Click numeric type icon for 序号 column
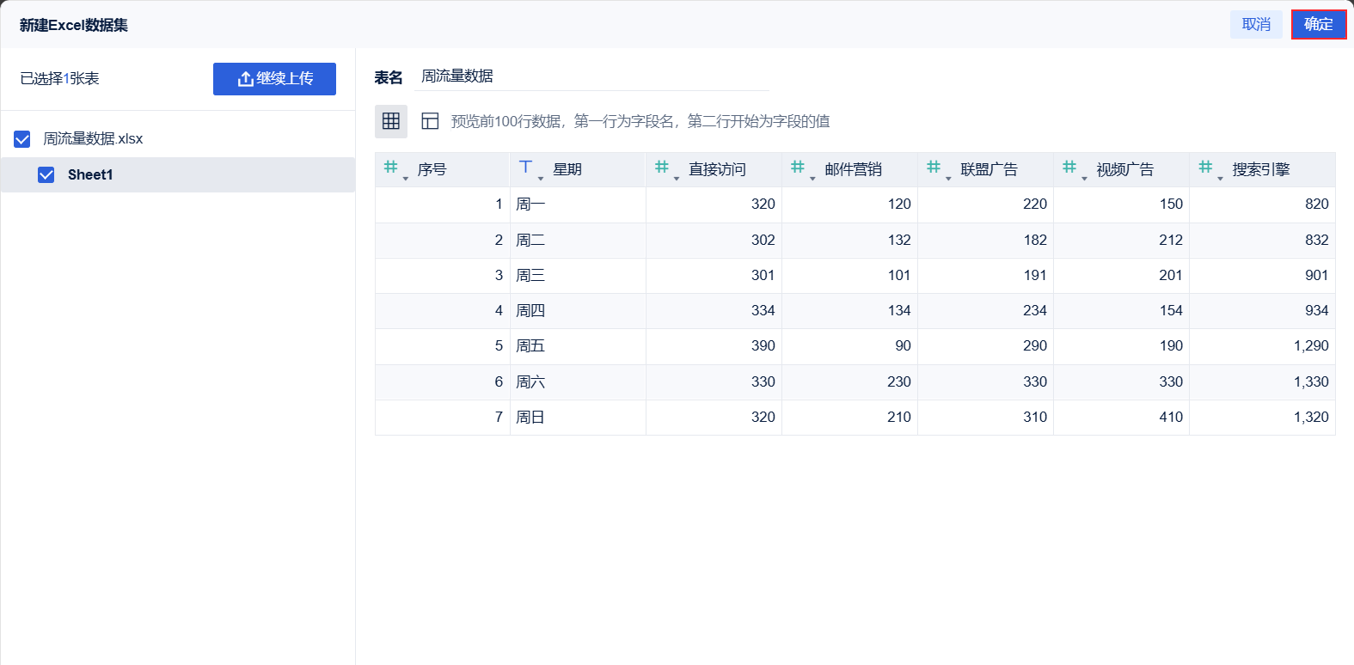The image size is (1354, 665). (x=390, y=168)
